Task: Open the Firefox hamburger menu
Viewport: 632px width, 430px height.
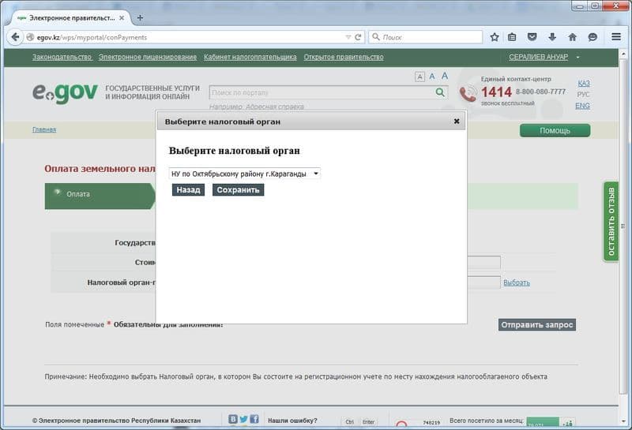Action: click(x=616, y=36)
